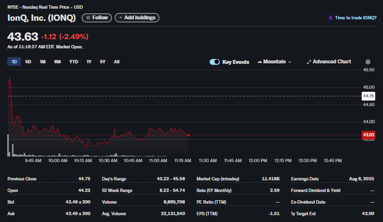Toggle the Key Events switch

point(214,62)
